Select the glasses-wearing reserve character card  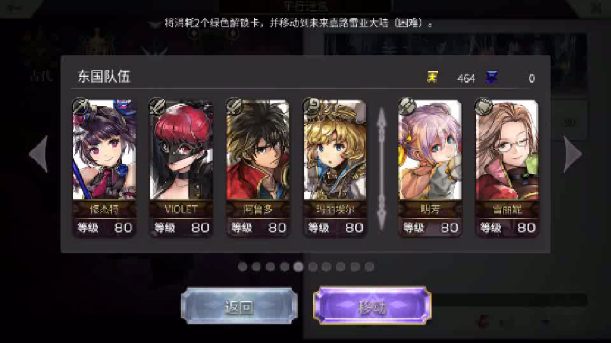pos(507,167)
